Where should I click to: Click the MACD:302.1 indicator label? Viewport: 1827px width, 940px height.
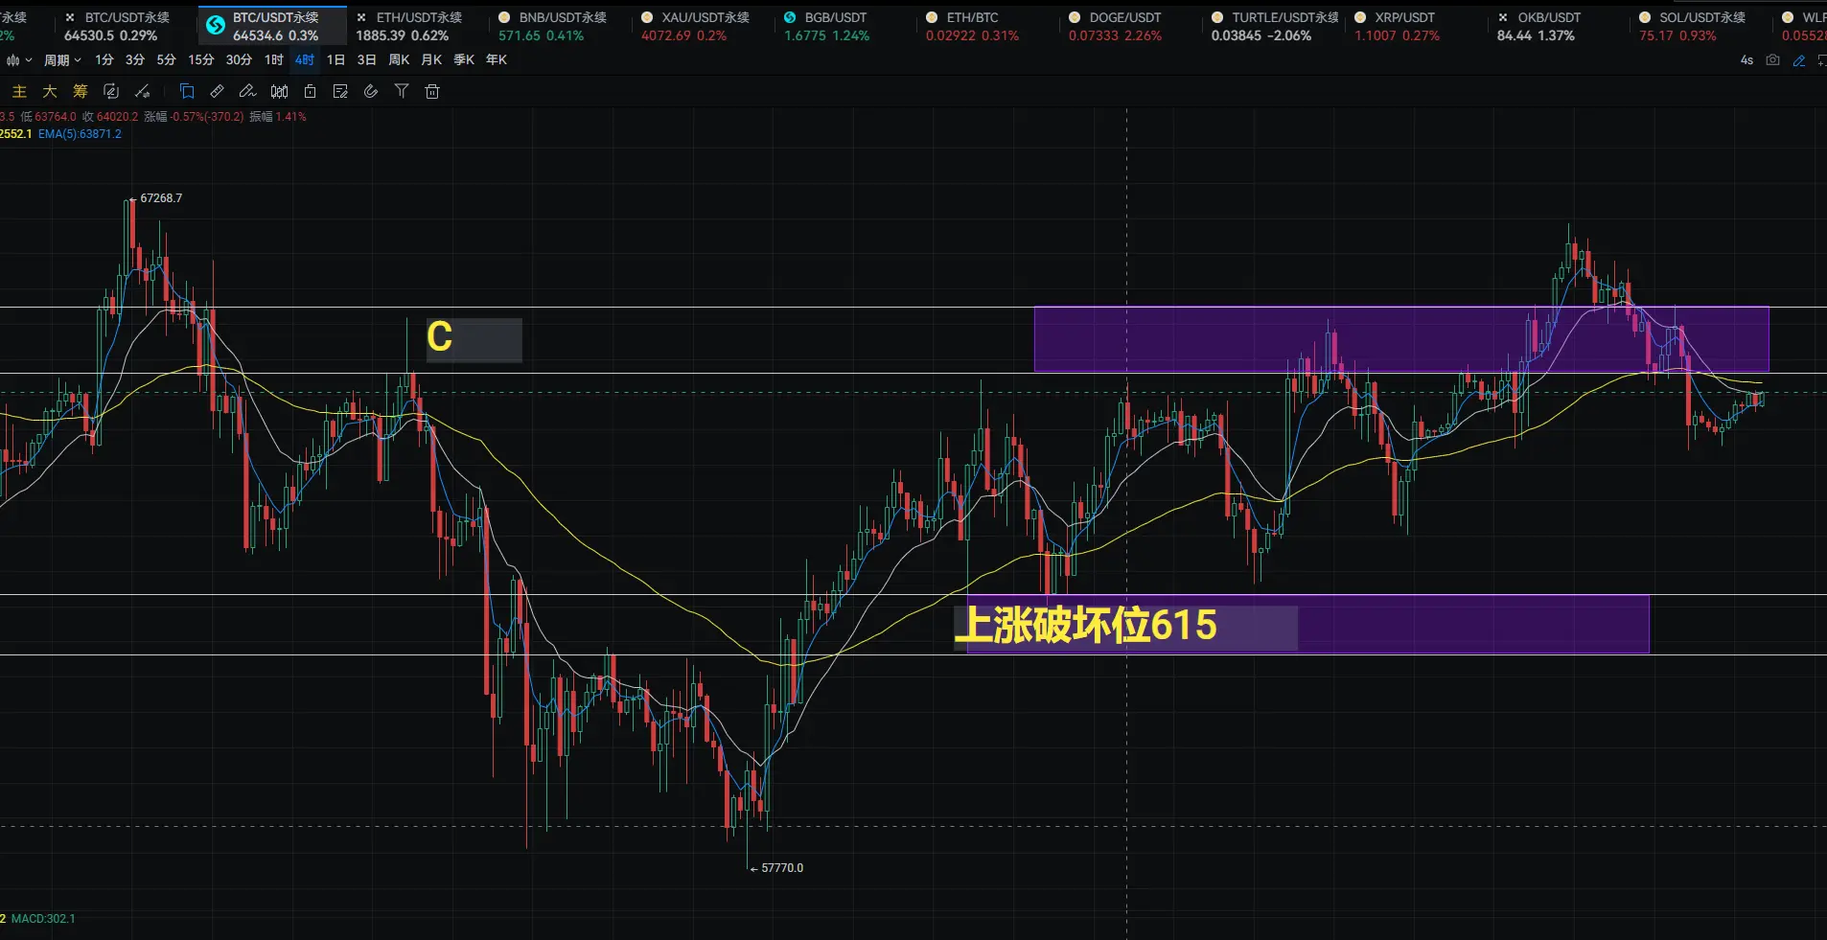click(x=43, y=919)
